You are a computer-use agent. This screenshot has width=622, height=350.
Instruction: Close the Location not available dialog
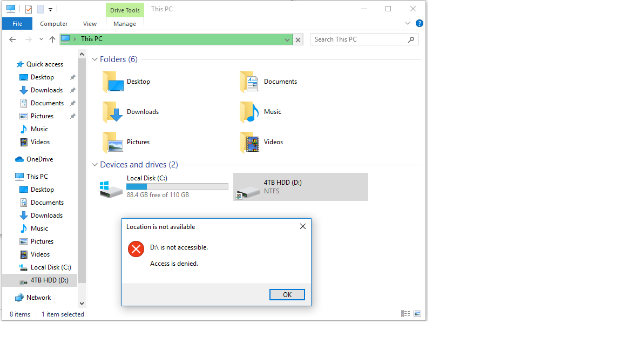(x=303, y=226)
